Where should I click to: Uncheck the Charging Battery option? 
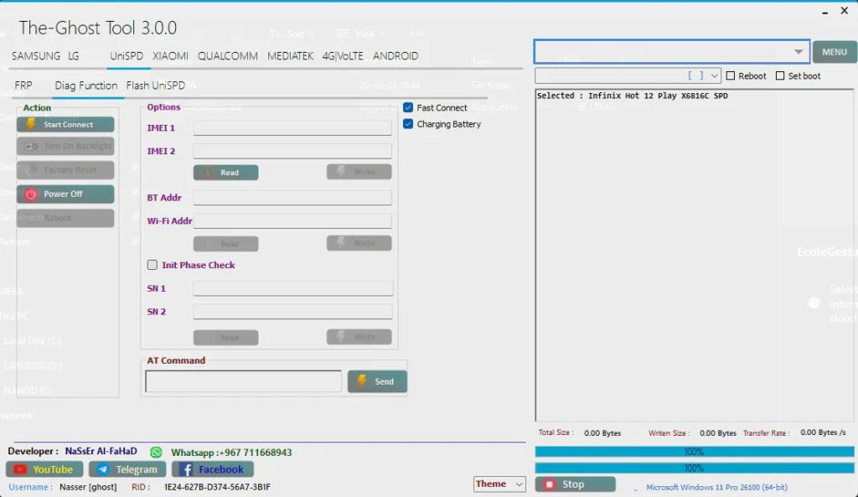tap(408, 124)
